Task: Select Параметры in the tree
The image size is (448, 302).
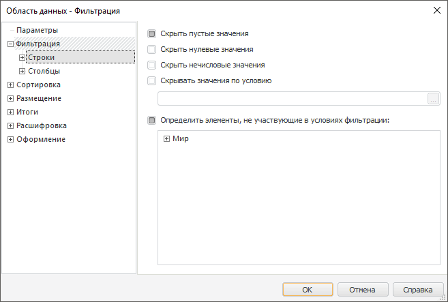Action: 37,31
